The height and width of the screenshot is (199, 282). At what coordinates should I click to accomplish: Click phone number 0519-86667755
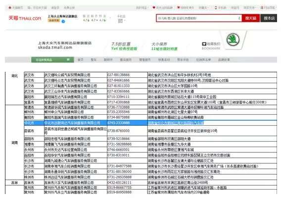pos(119,188)
